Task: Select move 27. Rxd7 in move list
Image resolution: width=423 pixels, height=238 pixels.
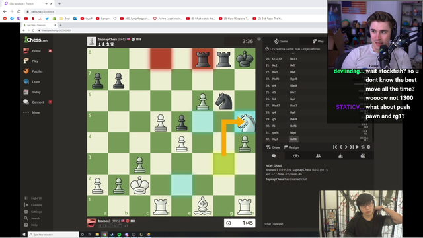Action: [x=293, y=106]
